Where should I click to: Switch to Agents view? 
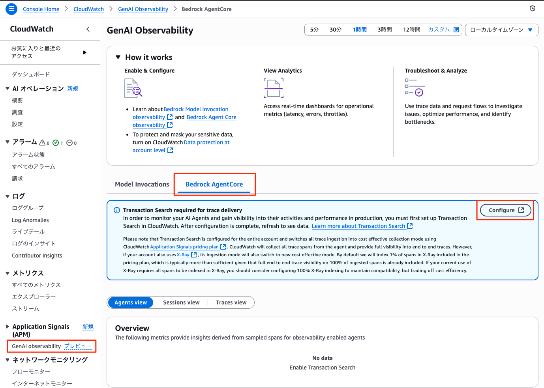(x=131, y=302)
